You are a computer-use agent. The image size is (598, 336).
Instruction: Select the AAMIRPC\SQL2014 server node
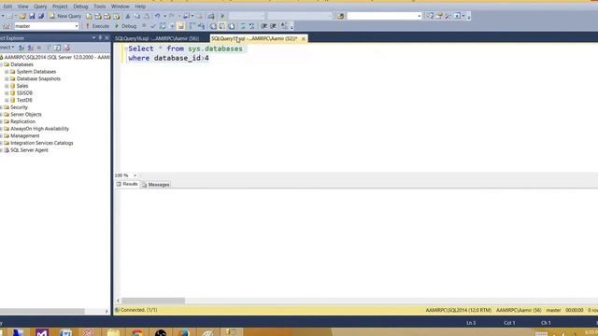[x=57, y=57]
